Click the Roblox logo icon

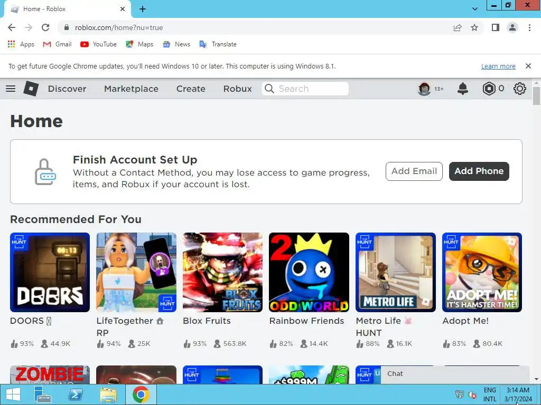[x=31, y=89]
